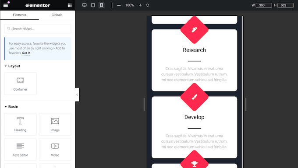Select the Video widget
The image size is (298, 168).
[x=55, y=149]
